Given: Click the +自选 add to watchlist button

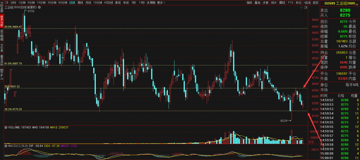Looking at the screenshot, I should pos(307,3).
